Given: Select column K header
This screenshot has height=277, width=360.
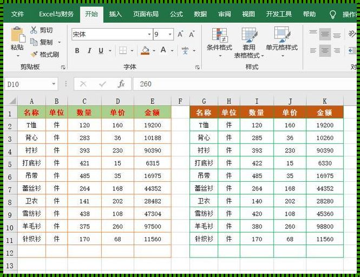Looking at the screenshot, I should (x=325, y=101).
